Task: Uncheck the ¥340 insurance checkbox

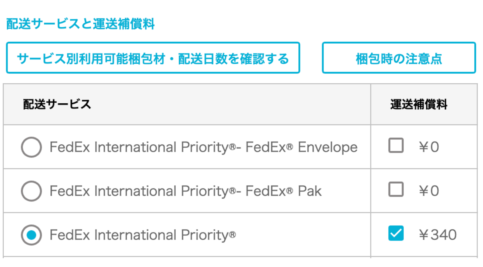Action: [x=396, y=233]
